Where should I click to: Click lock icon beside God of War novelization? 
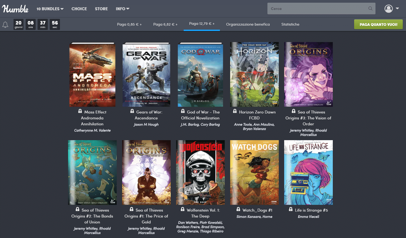coord(183,111)
